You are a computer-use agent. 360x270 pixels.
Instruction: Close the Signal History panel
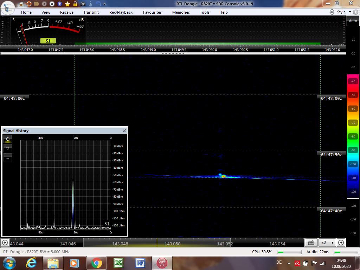[124, 131]
